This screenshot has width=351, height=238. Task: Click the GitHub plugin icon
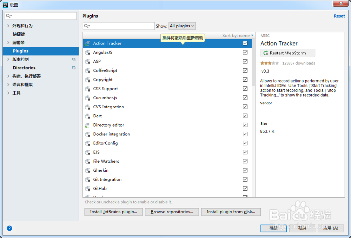point(88,189)
